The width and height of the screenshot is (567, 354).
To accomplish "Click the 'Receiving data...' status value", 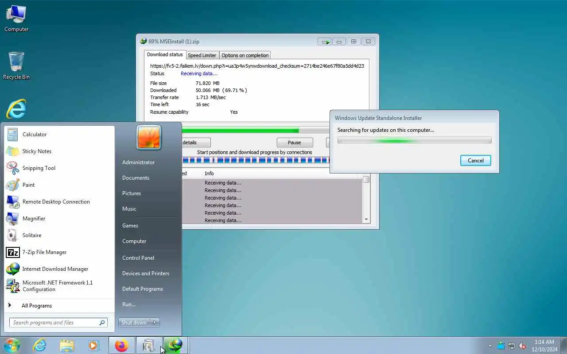I will pos(199,73).
